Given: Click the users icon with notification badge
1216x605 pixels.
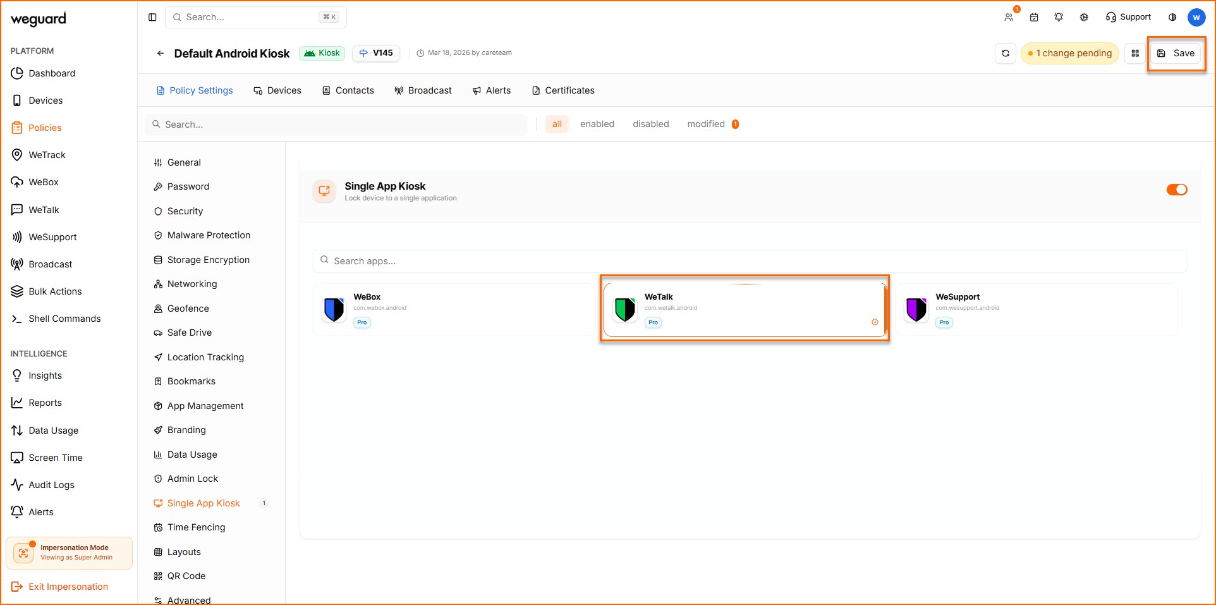Looking at the screenshot, I should (x=1009, y=17).
